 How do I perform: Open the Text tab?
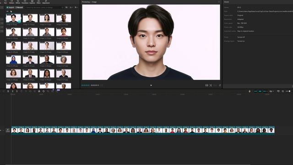[x=5, y=2]
